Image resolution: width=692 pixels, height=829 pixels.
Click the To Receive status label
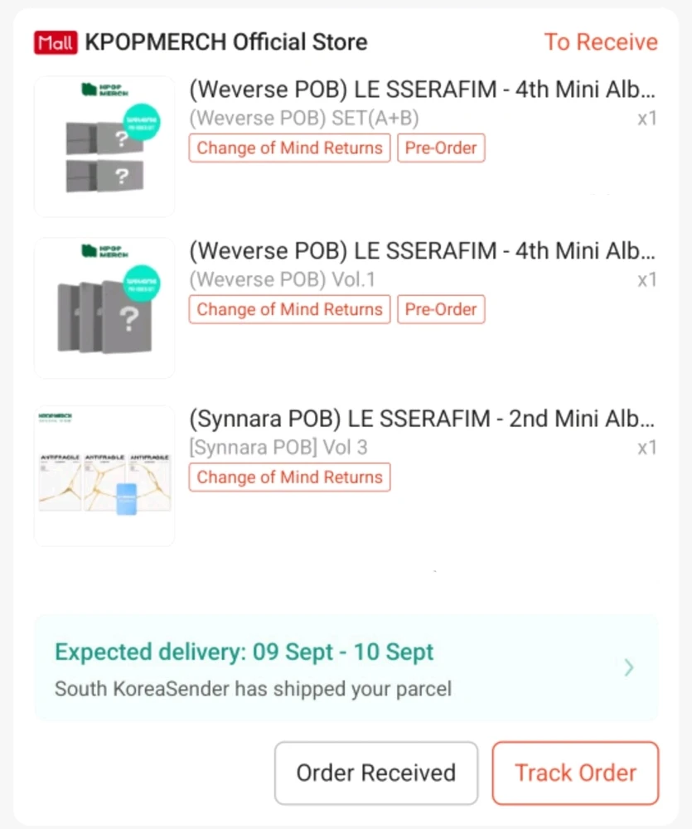coord(601,42)
